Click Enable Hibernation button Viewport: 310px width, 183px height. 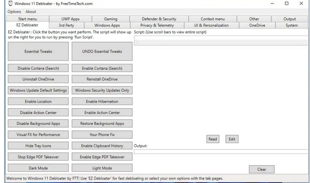point(102,102)
